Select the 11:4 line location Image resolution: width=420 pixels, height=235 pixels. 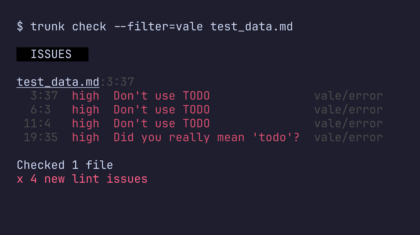pos(37,124)
